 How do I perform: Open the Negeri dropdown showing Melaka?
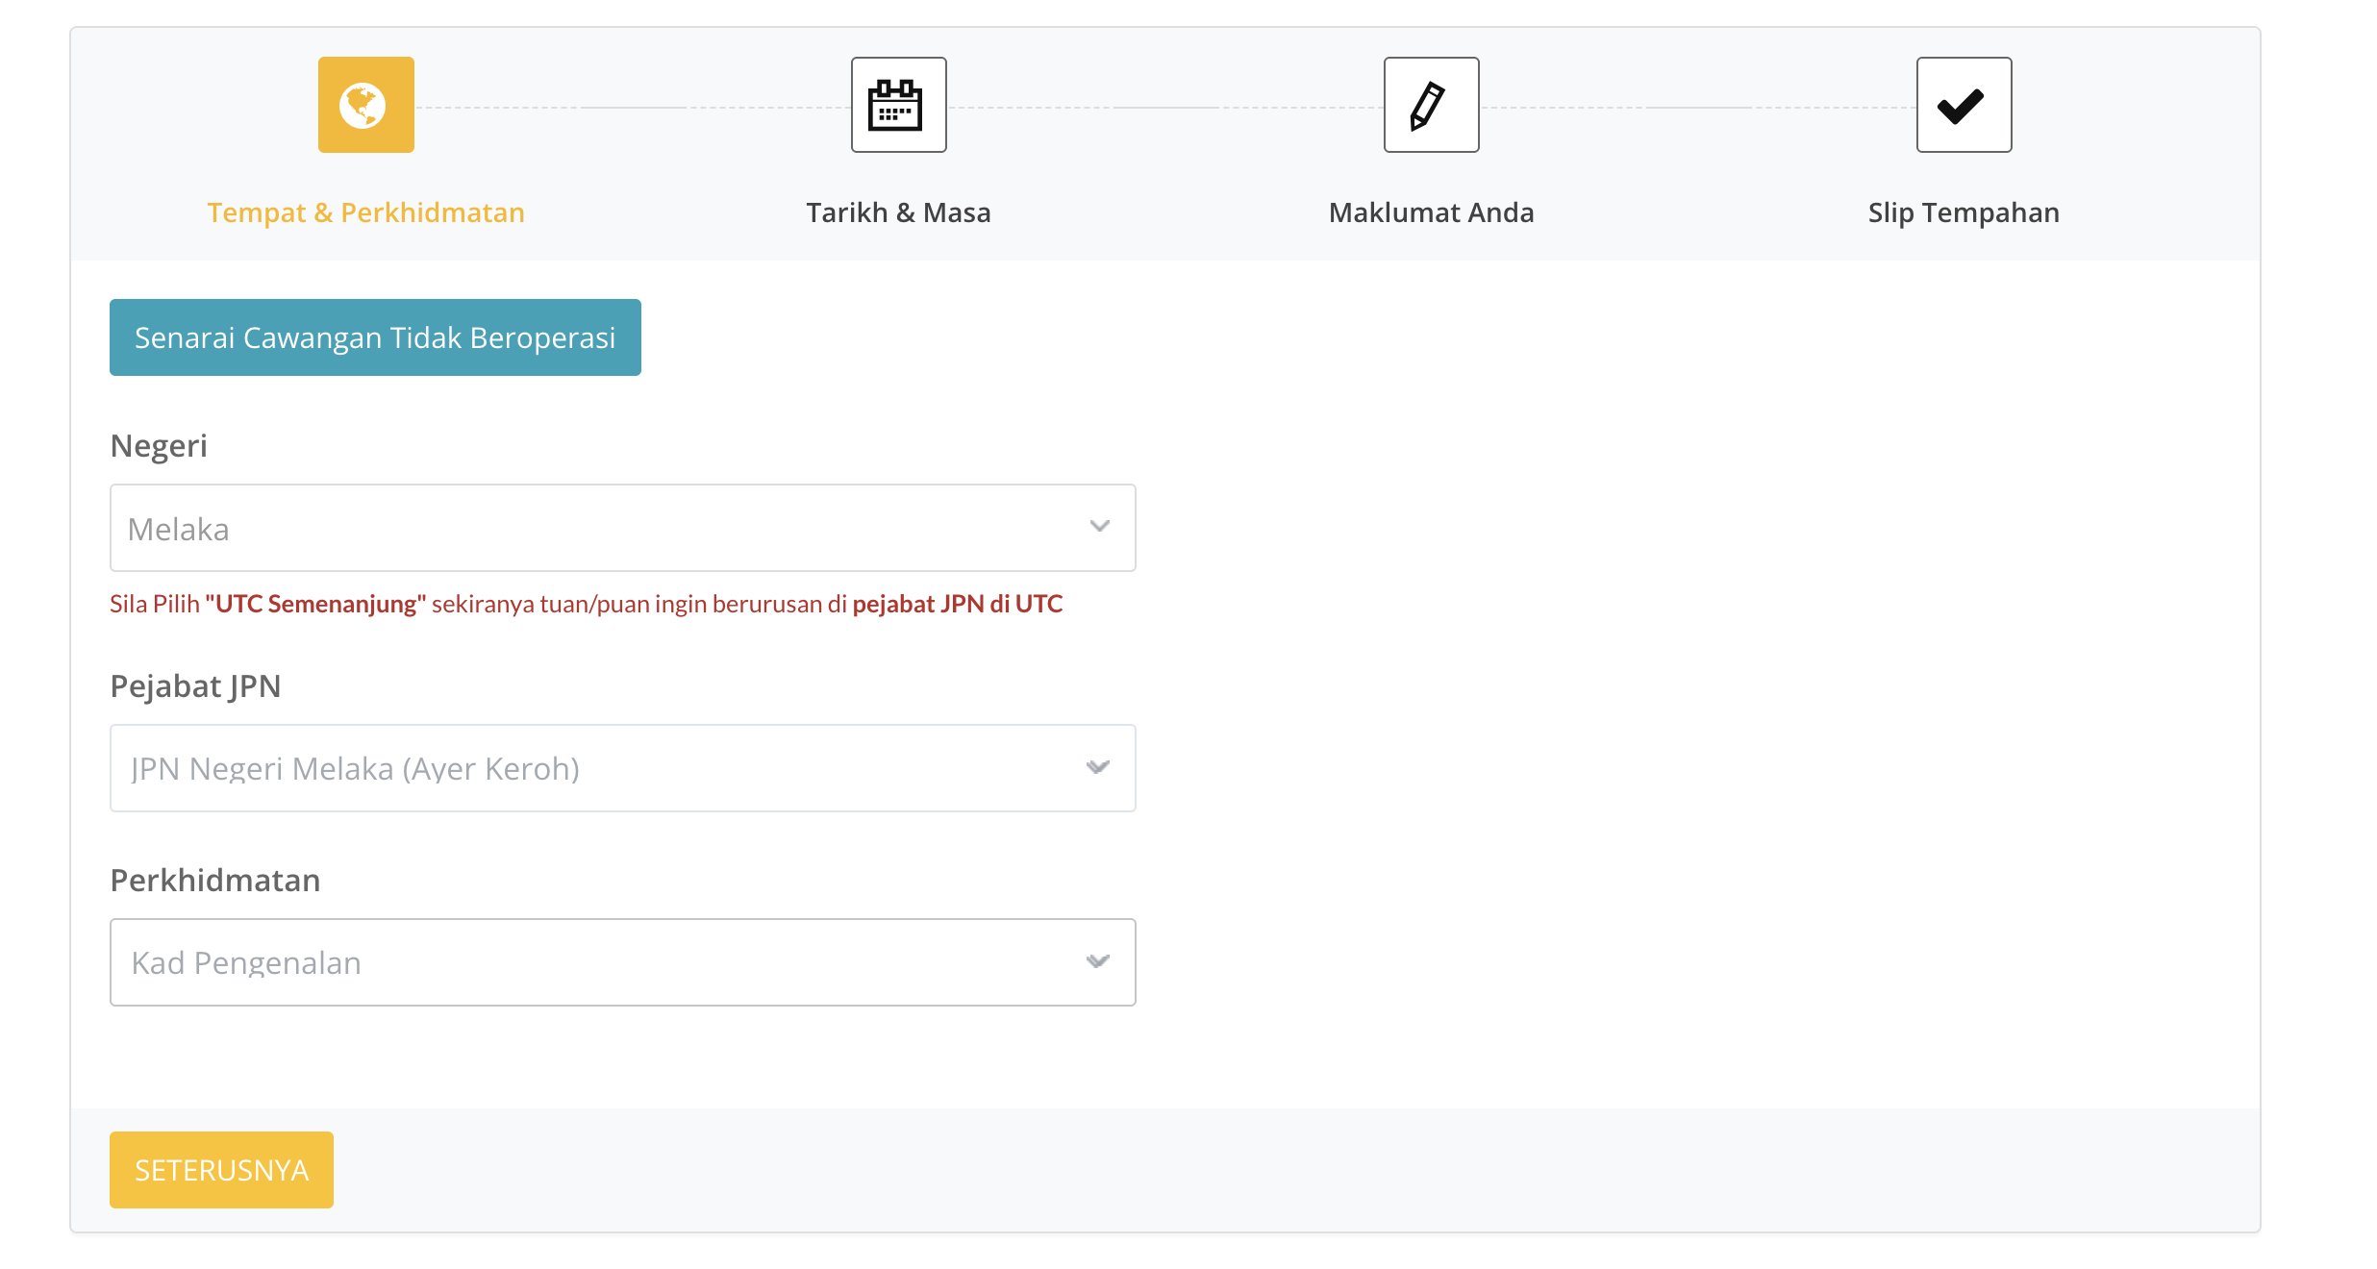pos(623,528)
